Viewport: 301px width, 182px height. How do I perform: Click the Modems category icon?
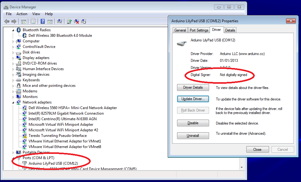19,91
